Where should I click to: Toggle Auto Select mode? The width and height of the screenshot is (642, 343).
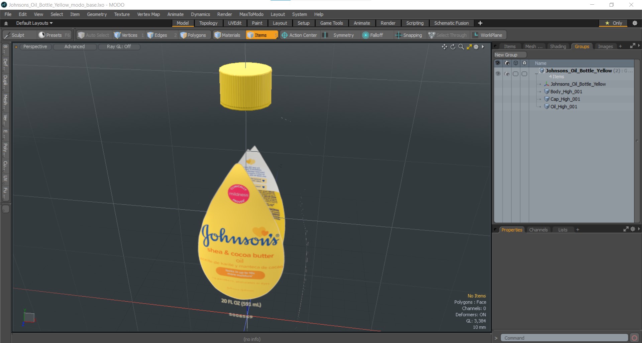coord(94,35)
